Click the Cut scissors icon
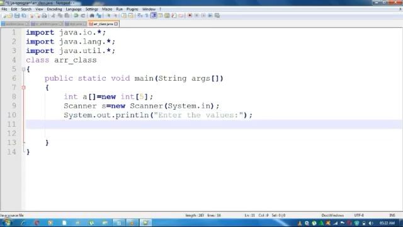Image resolution: width=403 pixels, height=227 pixels. pyautogui.click(x=53, y=16)
